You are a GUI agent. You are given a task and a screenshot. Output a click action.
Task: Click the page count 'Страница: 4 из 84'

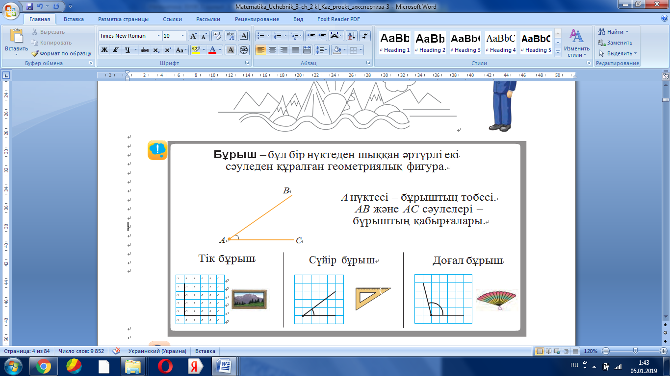(x=27, y=351)
